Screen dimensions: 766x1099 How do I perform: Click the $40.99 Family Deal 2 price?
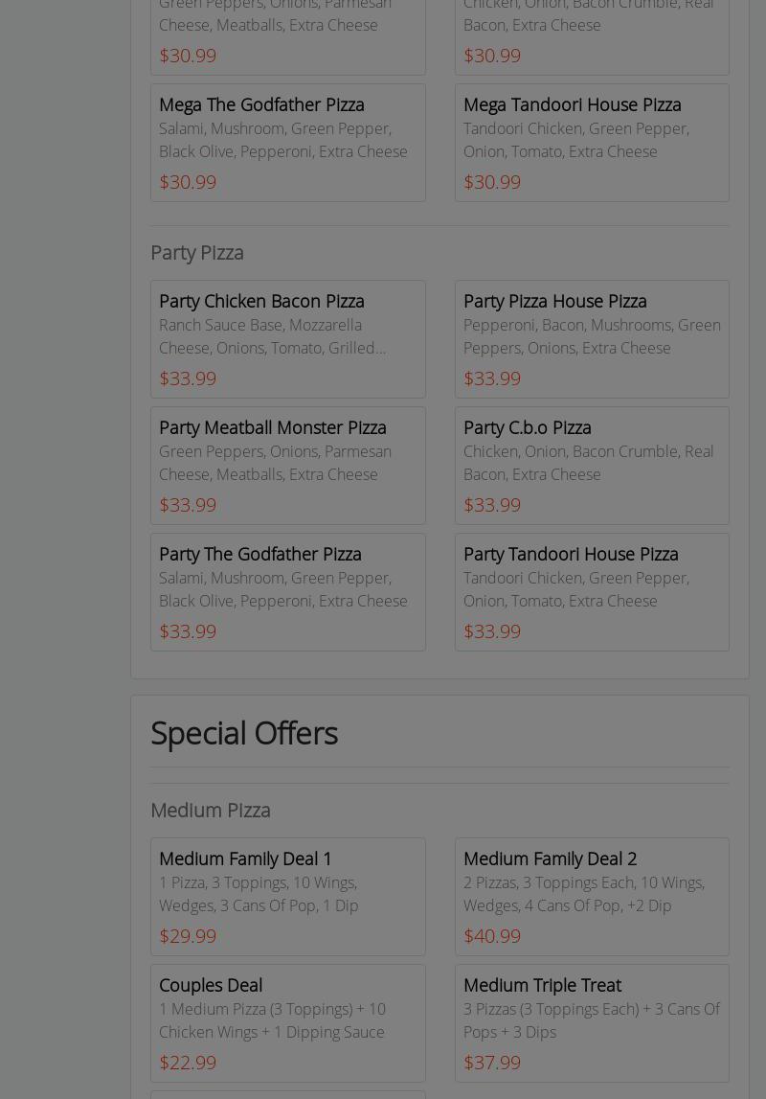[492, 935]
